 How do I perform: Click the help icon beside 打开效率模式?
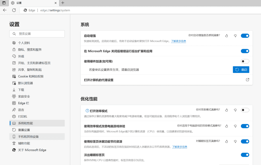click(x=87, y=111)
